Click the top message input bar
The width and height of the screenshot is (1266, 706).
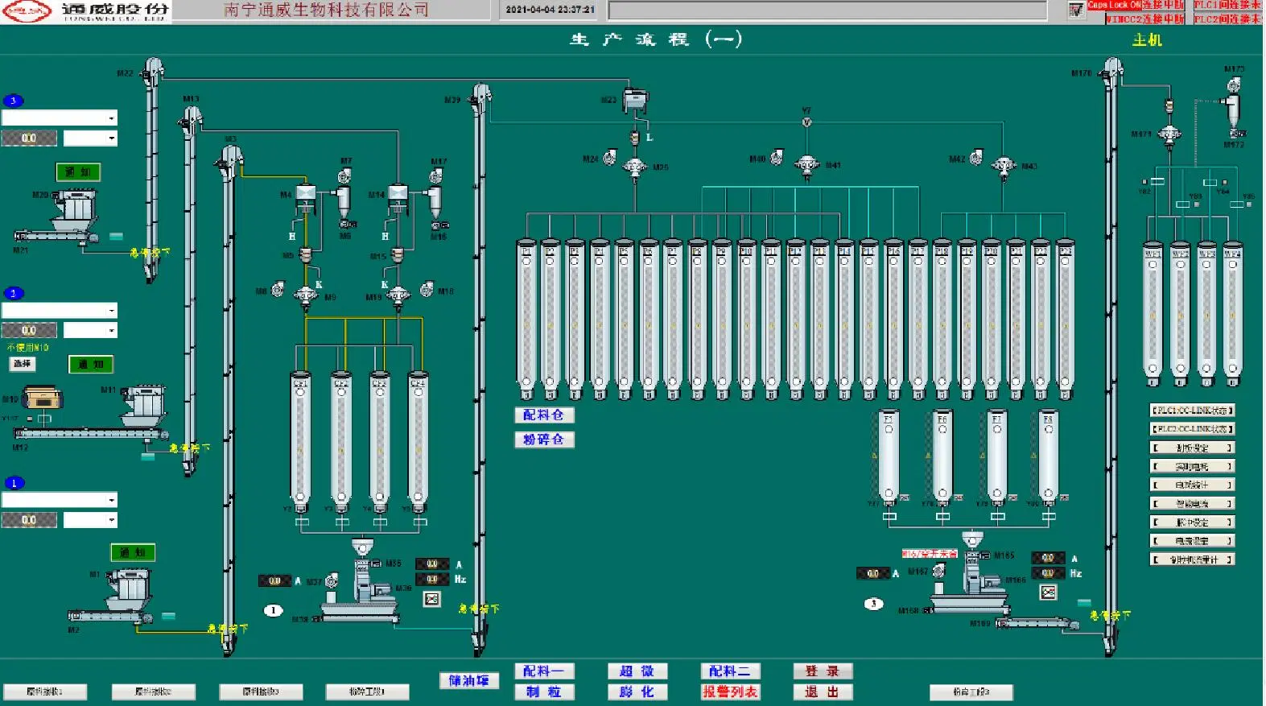point(827,10)
